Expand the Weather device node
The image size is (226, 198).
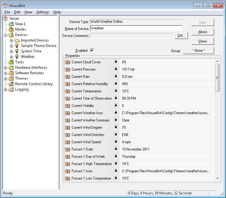pos(12,57)
